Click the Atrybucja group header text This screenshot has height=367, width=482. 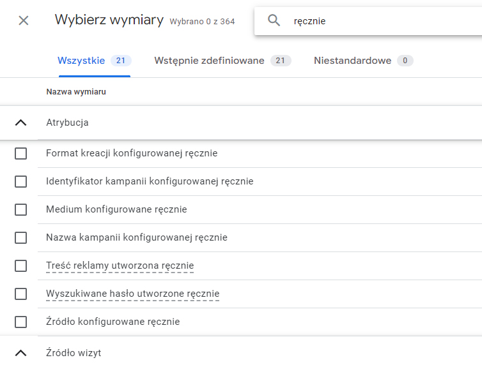[x=67, y=123]
